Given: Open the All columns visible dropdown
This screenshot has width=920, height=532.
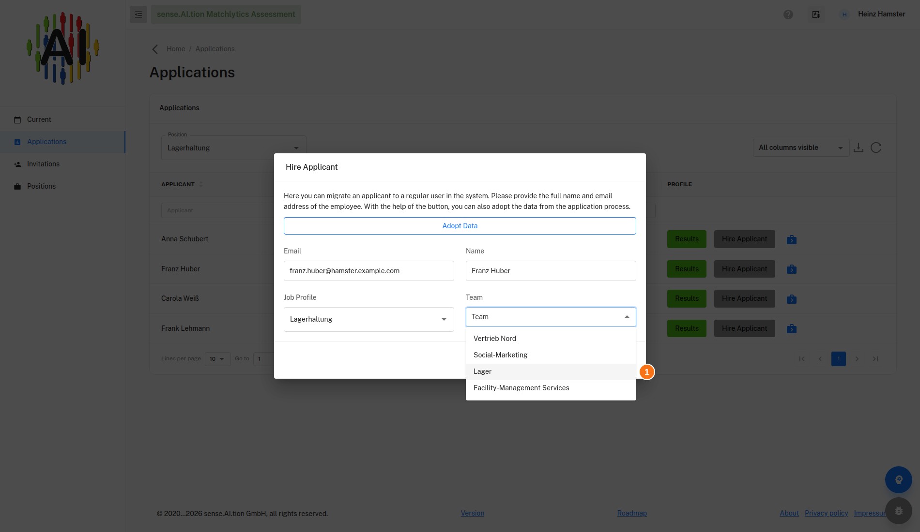Looking at the screenshot, I should click(801, 148).
